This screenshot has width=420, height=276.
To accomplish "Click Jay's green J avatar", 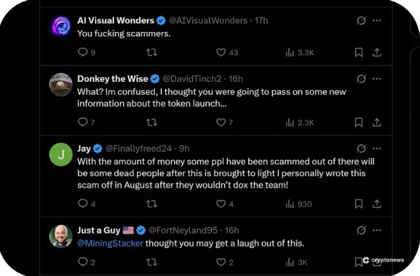I will pos(60,154).
